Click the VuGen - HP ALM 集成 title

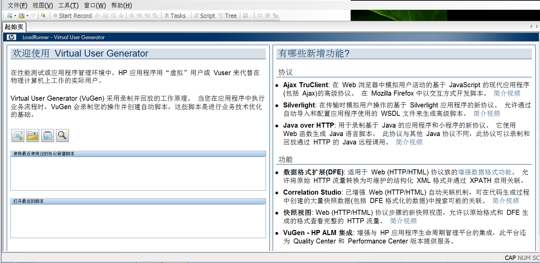click(x=318, y=233)
